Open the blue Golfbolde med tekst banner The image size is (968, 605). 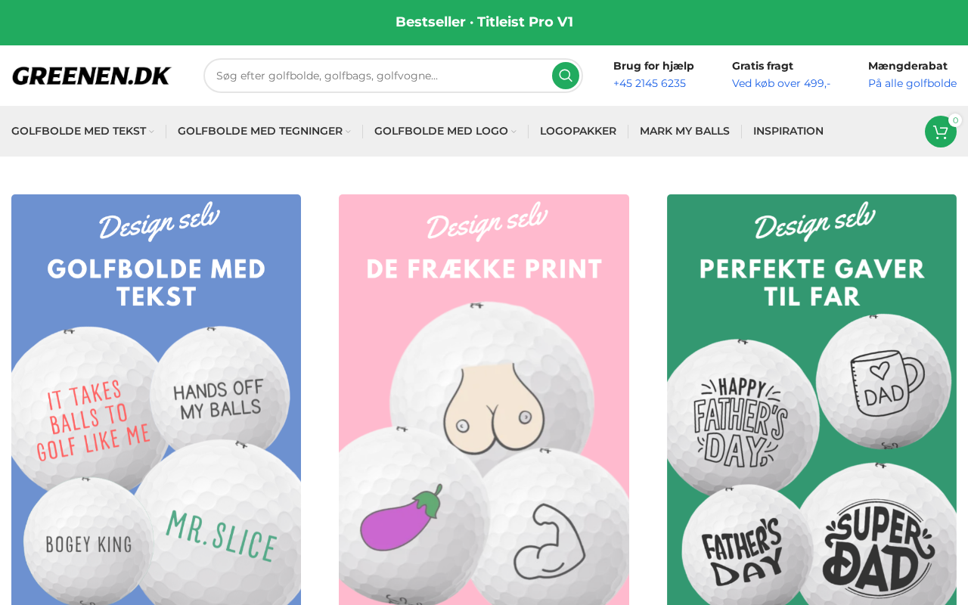coord(156,399)
